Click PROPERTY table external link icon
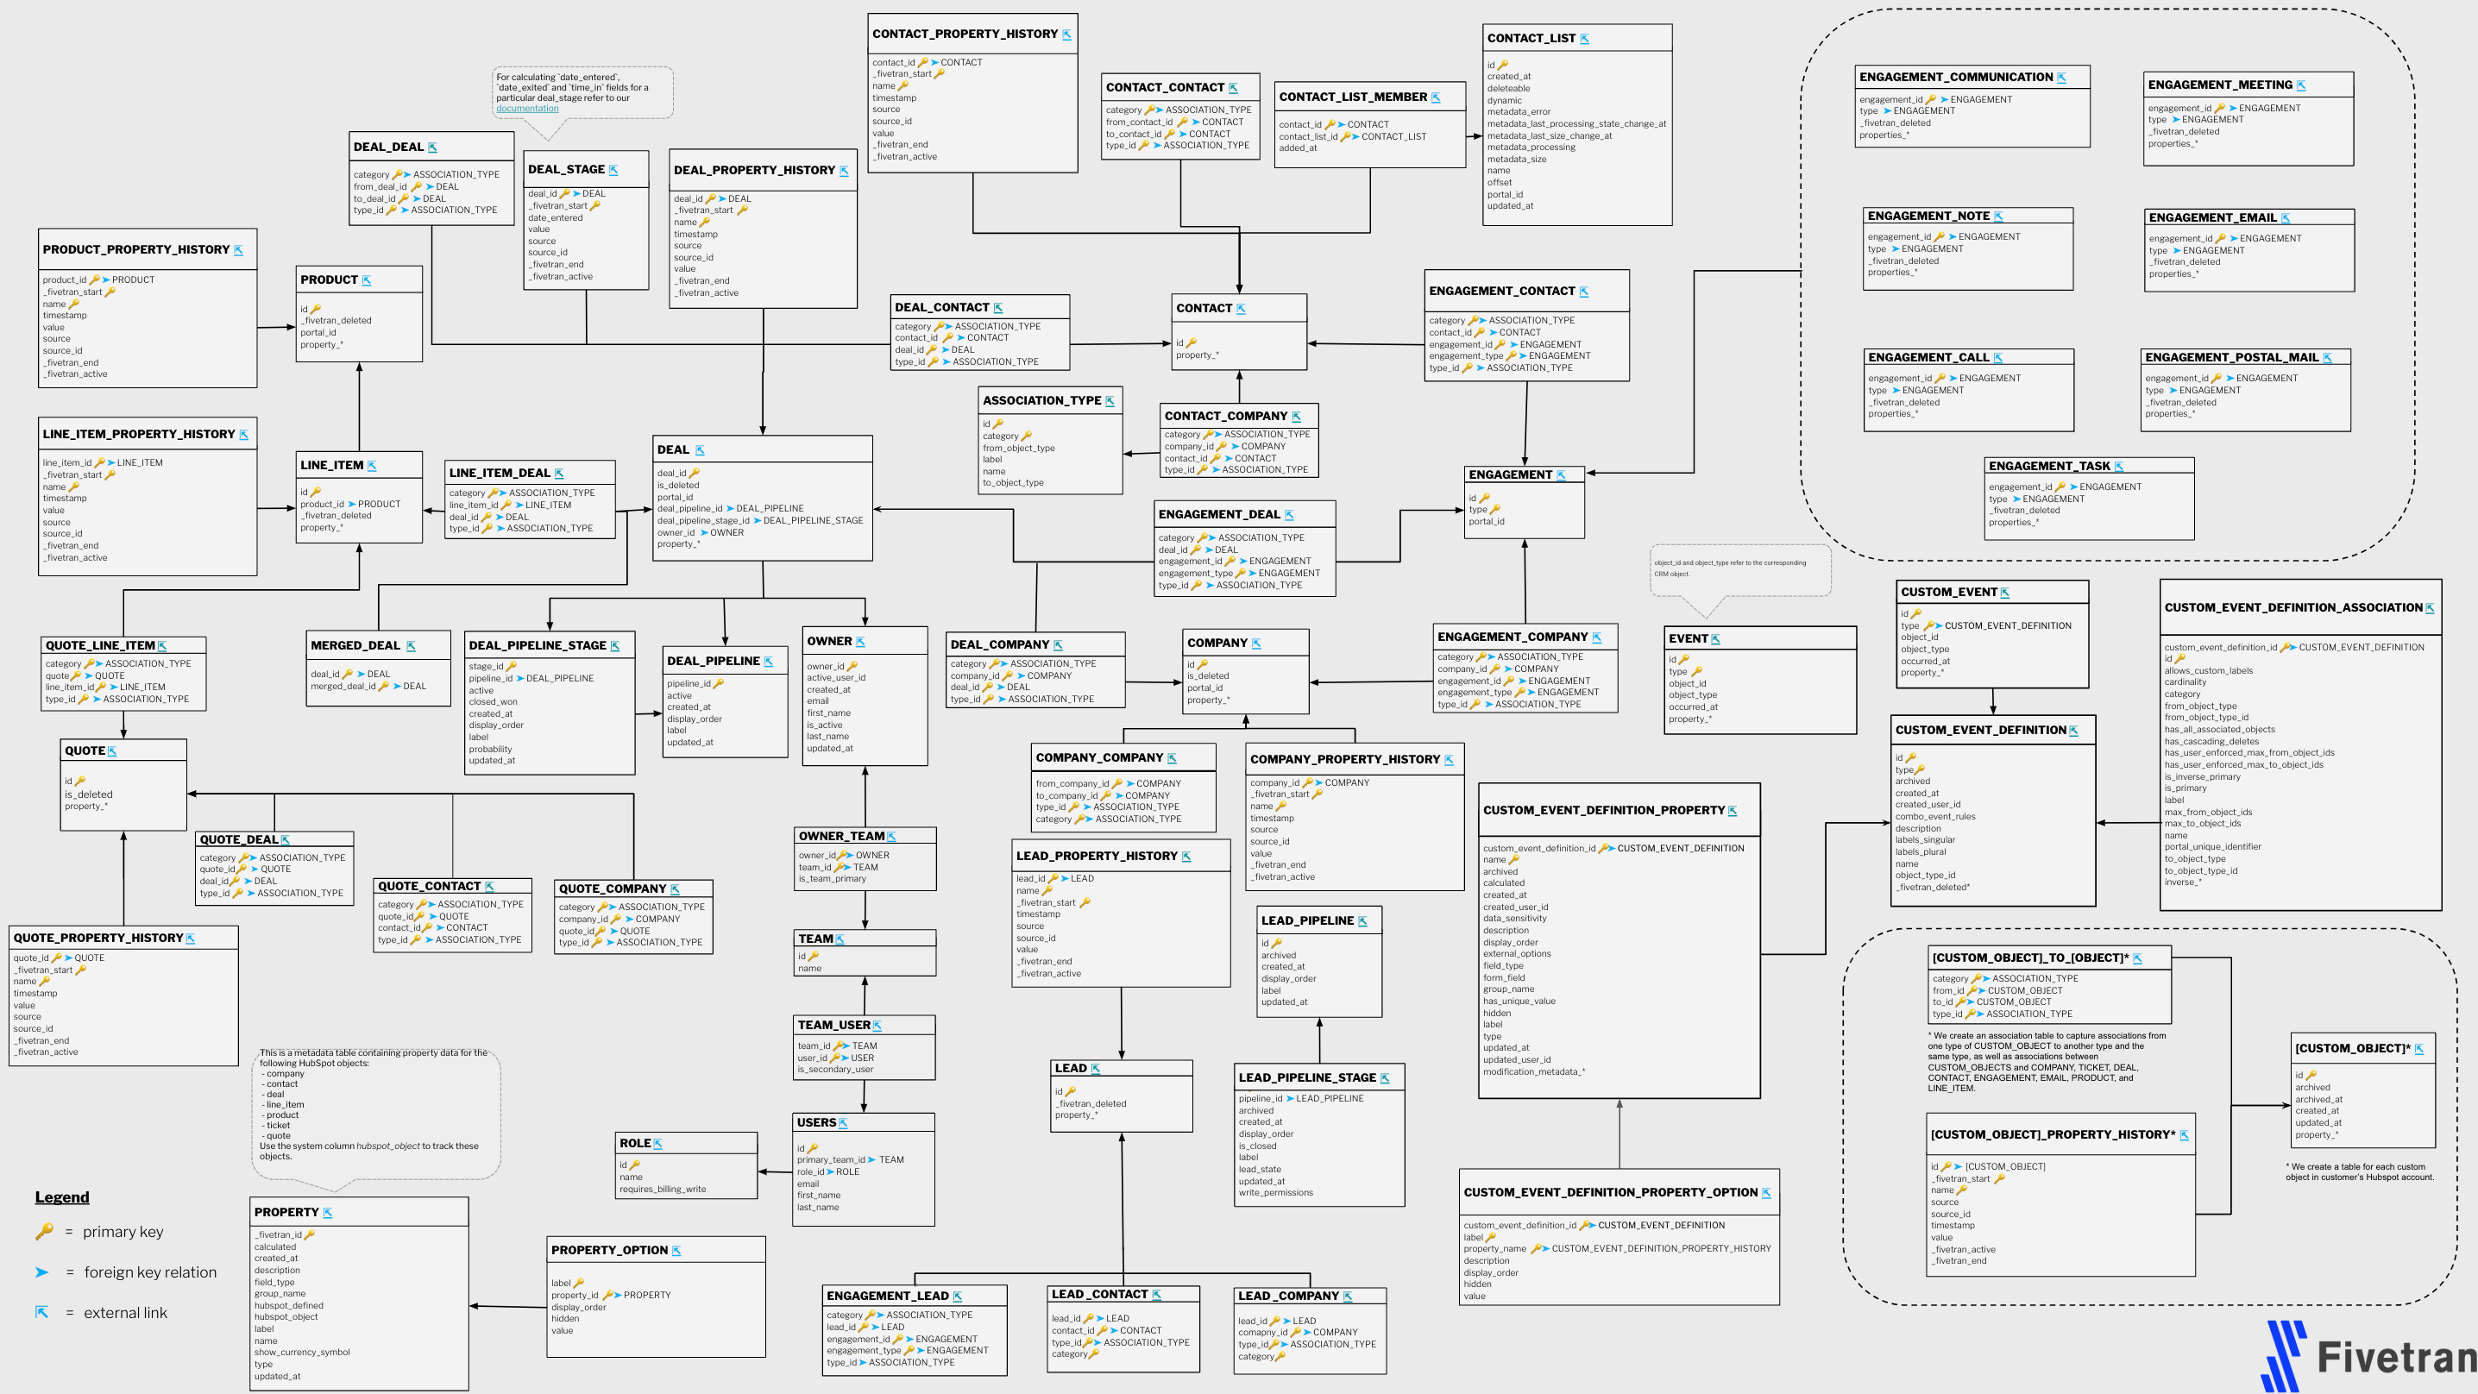This screenshot has width=2478, height=1394. click(328, 1213)
